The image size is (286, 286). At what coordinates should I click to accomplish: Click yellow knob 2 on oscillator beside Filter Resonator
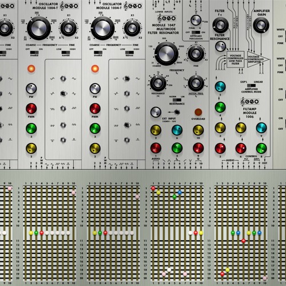coord(95,148)
